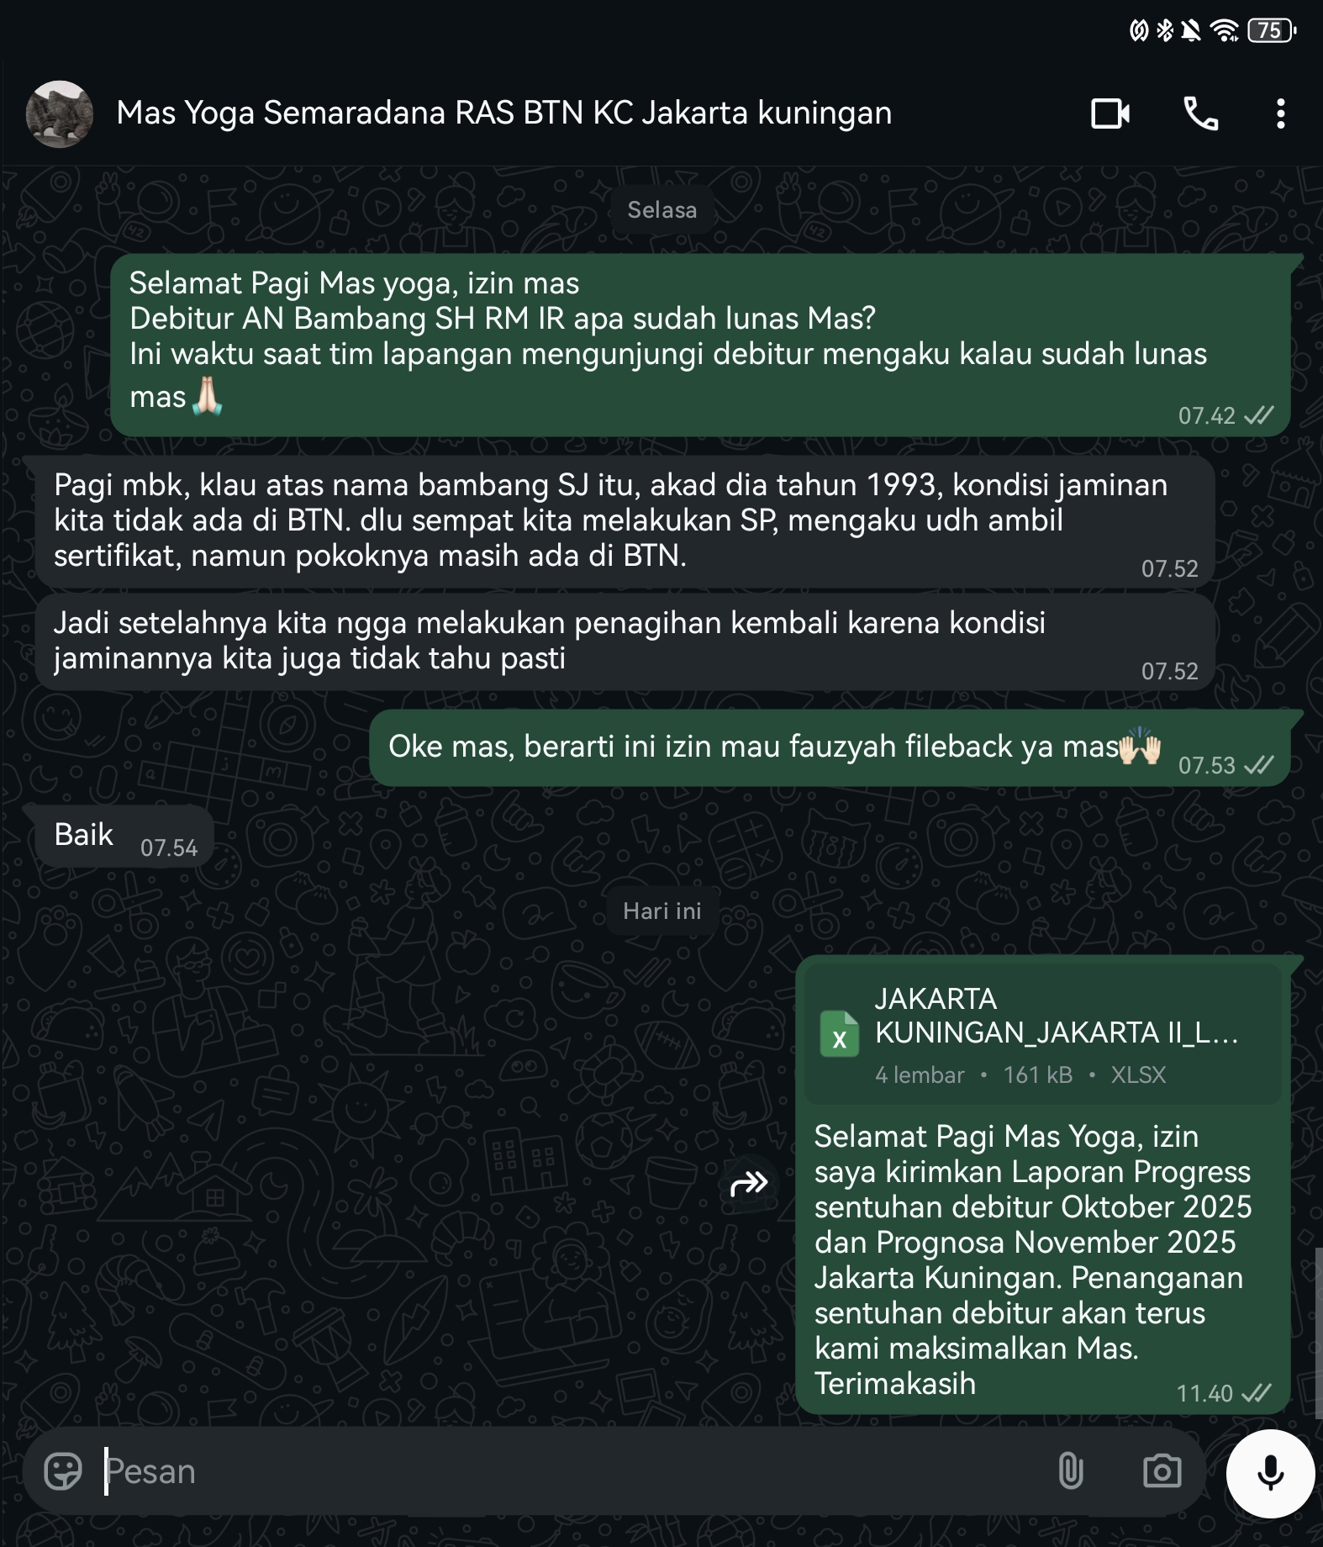
Task: Select the Hari ini date chip
Action: coord(662,911)
